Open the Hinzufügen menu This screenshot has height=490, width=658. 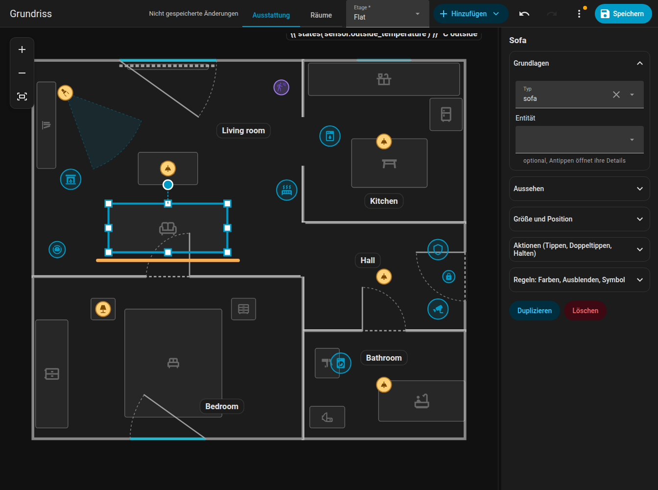point(470,14)
